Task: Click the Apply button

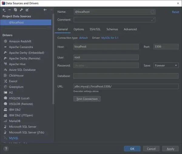Action: [x=170, y=149]
